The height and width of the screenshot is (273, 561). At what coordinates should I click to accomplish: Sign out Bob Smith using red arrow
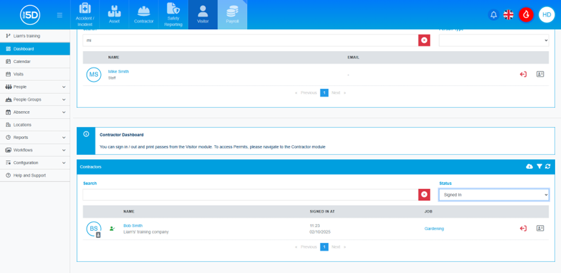[x=523, y=228]
